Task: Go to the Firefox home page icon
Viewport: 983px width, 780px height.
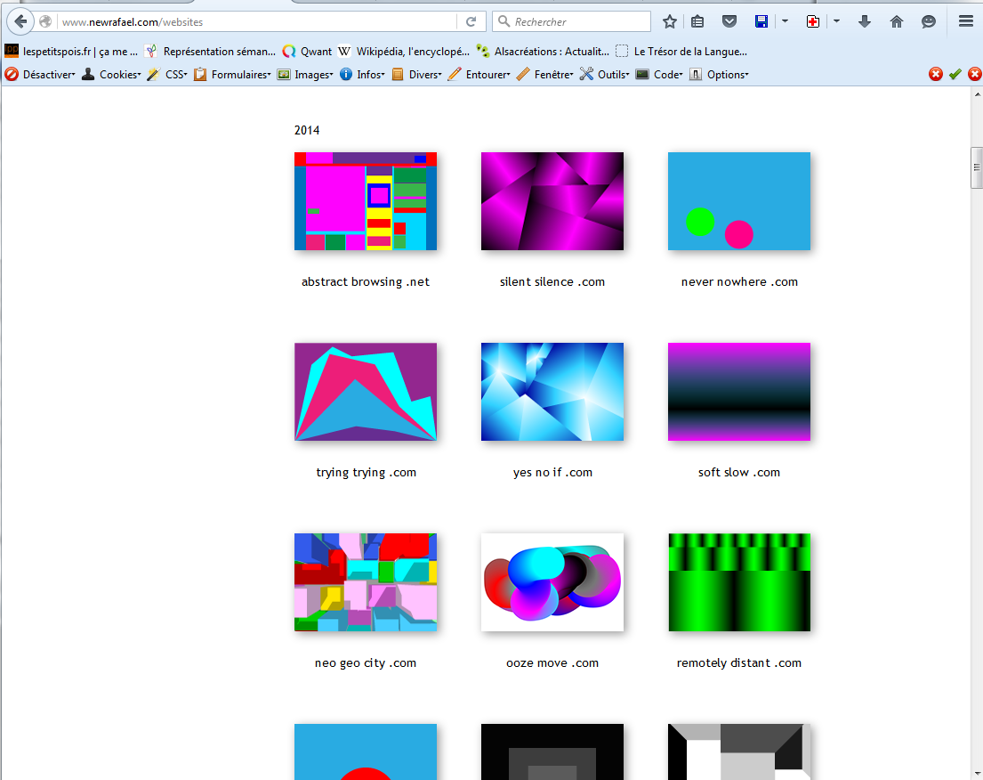Action: coord(896,21)
